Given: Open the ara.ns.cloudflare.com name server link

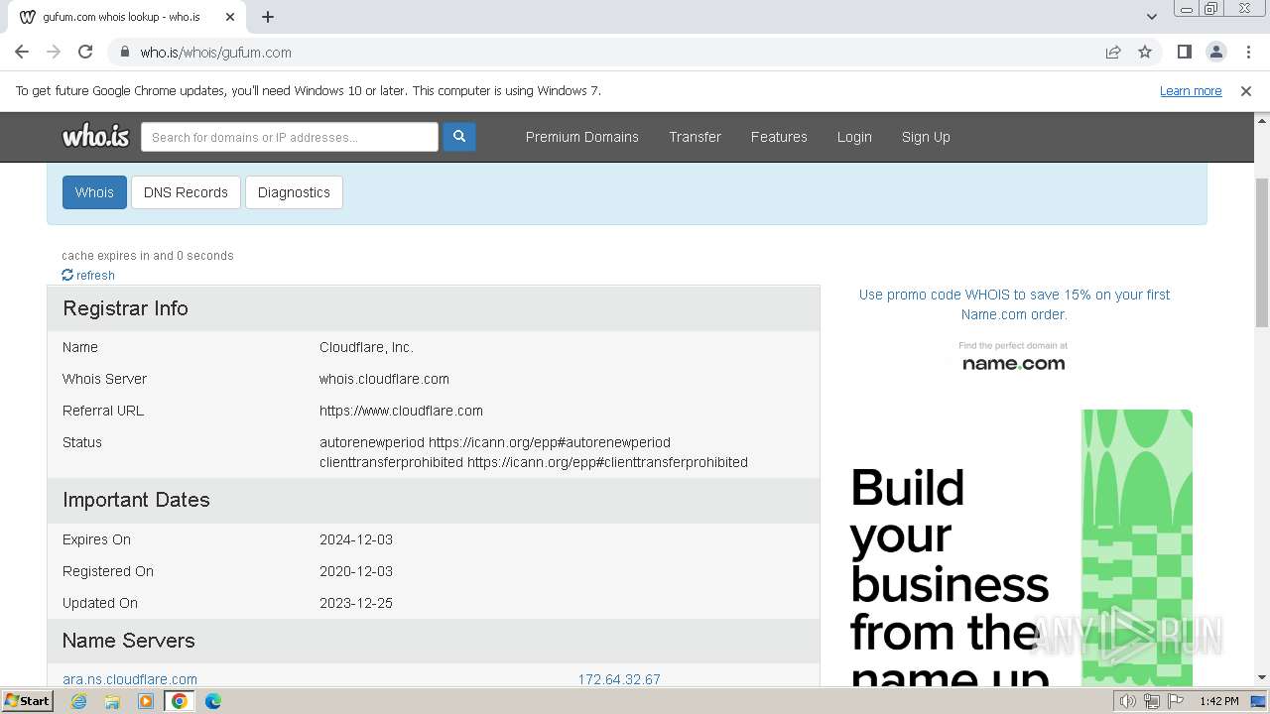Looking at the screenshot, I should click(x=130, y=679).
